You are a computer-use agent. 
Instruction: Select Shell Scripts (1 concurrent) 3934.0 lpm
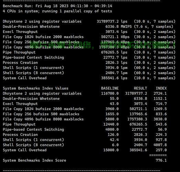116,68
